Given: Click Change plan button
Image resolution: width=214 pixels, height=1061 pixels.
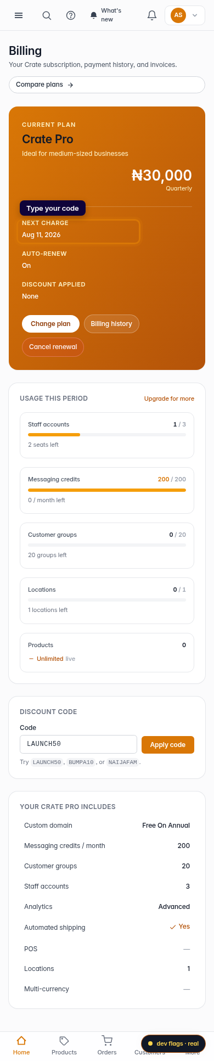Looking at the screenshot, I should [50, 324].
